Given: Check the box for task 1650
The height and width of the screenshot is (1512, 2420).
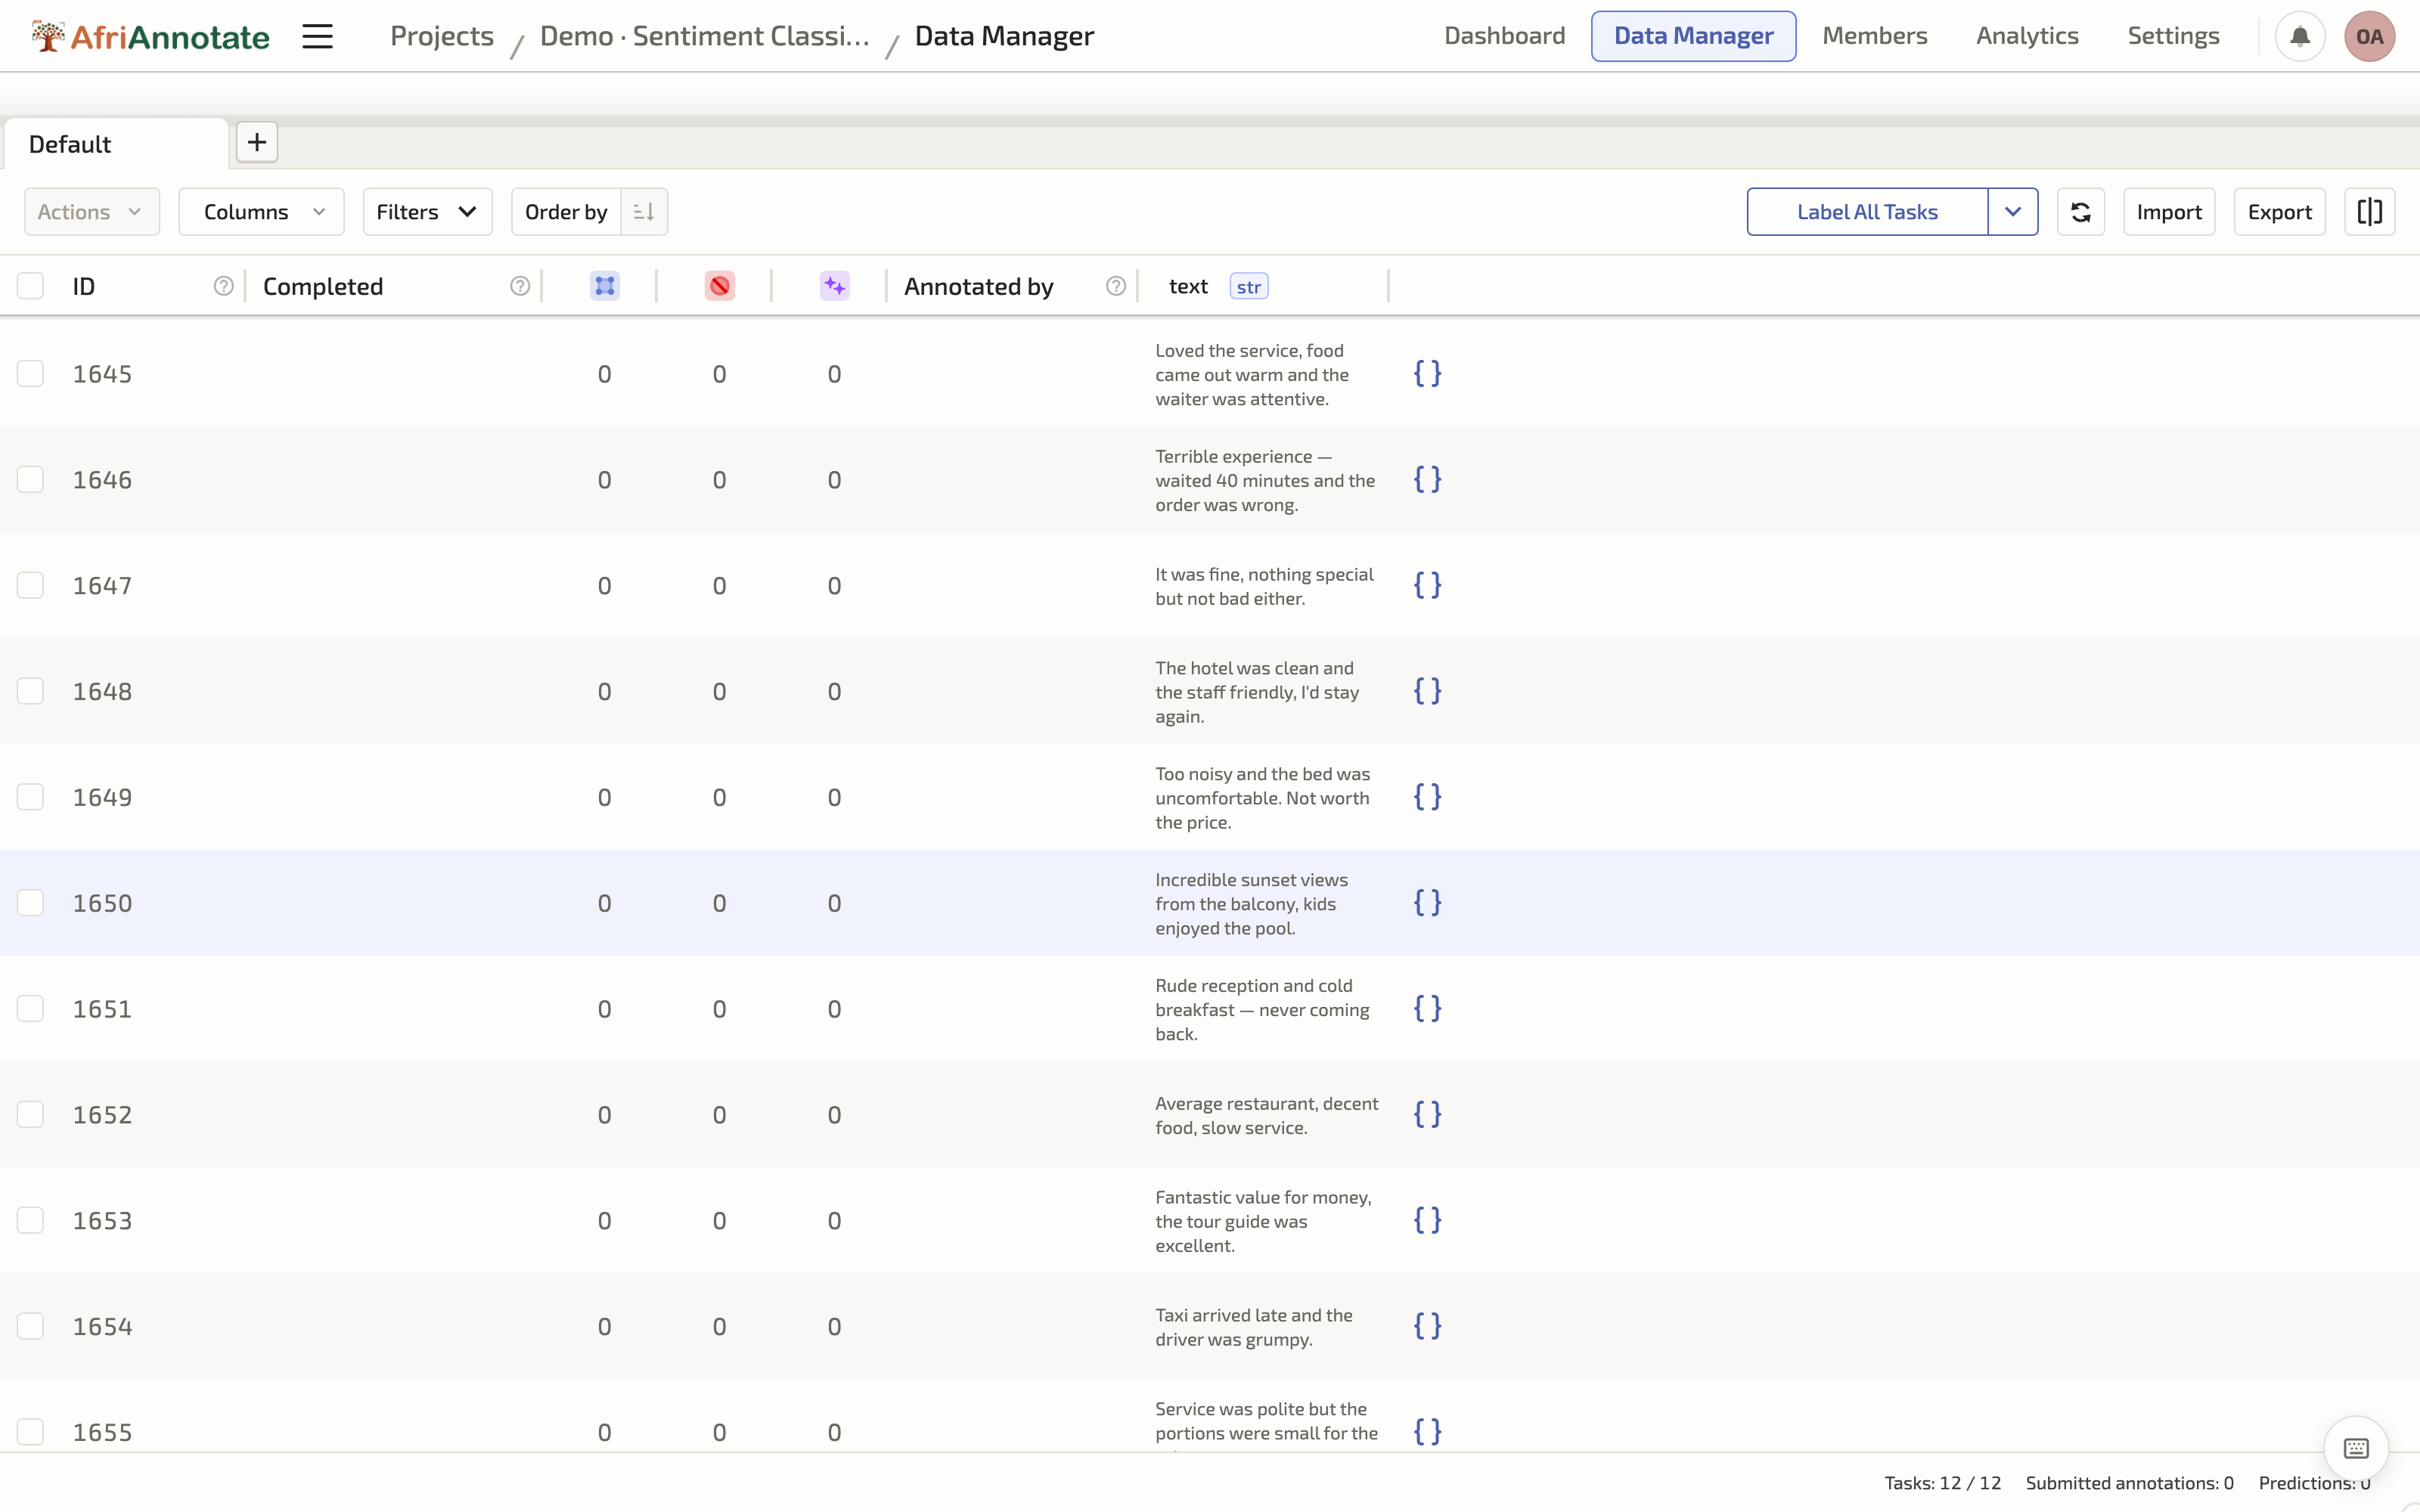Looking at the screenshot, I should coord(30,903).
